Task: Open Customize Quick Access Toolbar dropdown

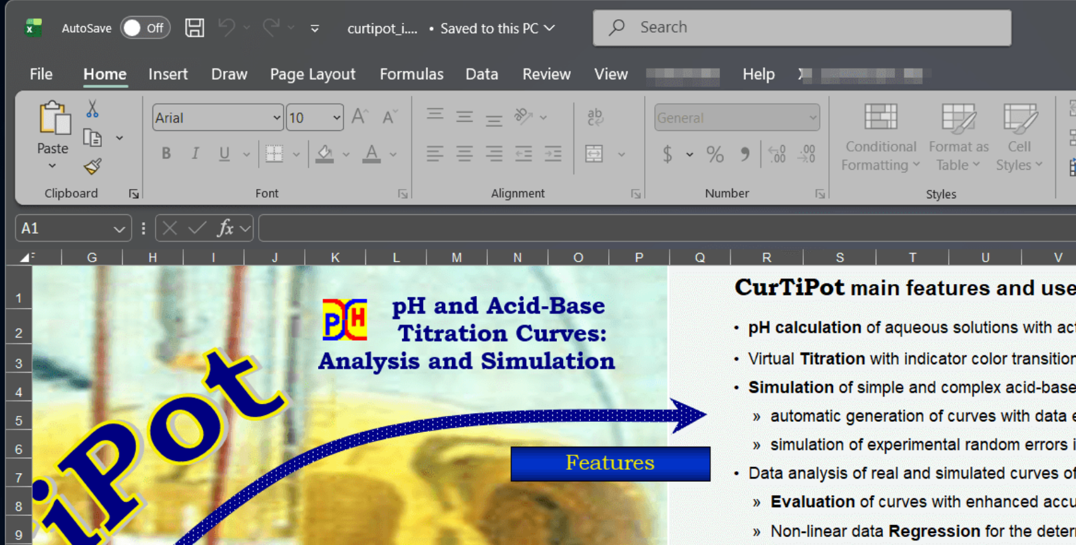Action: [315, 29]
